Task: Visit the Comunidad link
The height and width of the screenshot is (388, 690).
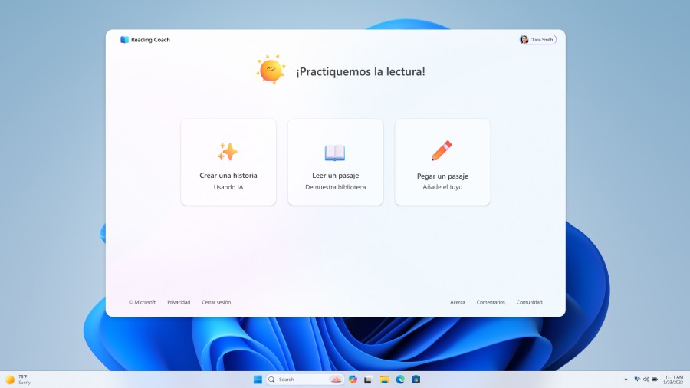Action: tap(529, 302)
